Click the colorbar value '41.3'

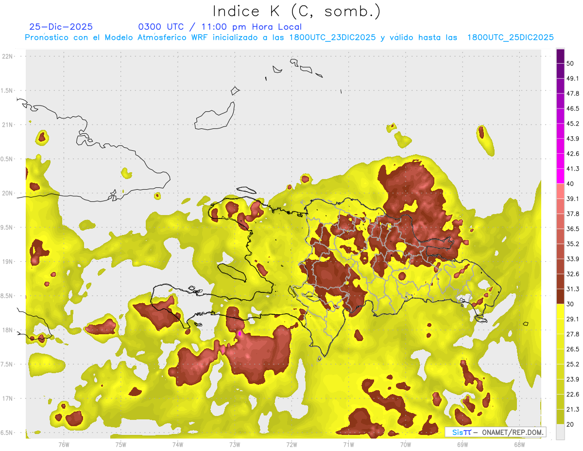click(572, 169)
